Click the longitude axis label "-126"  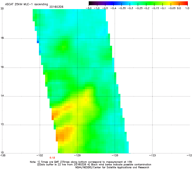[x=115, y=155]
